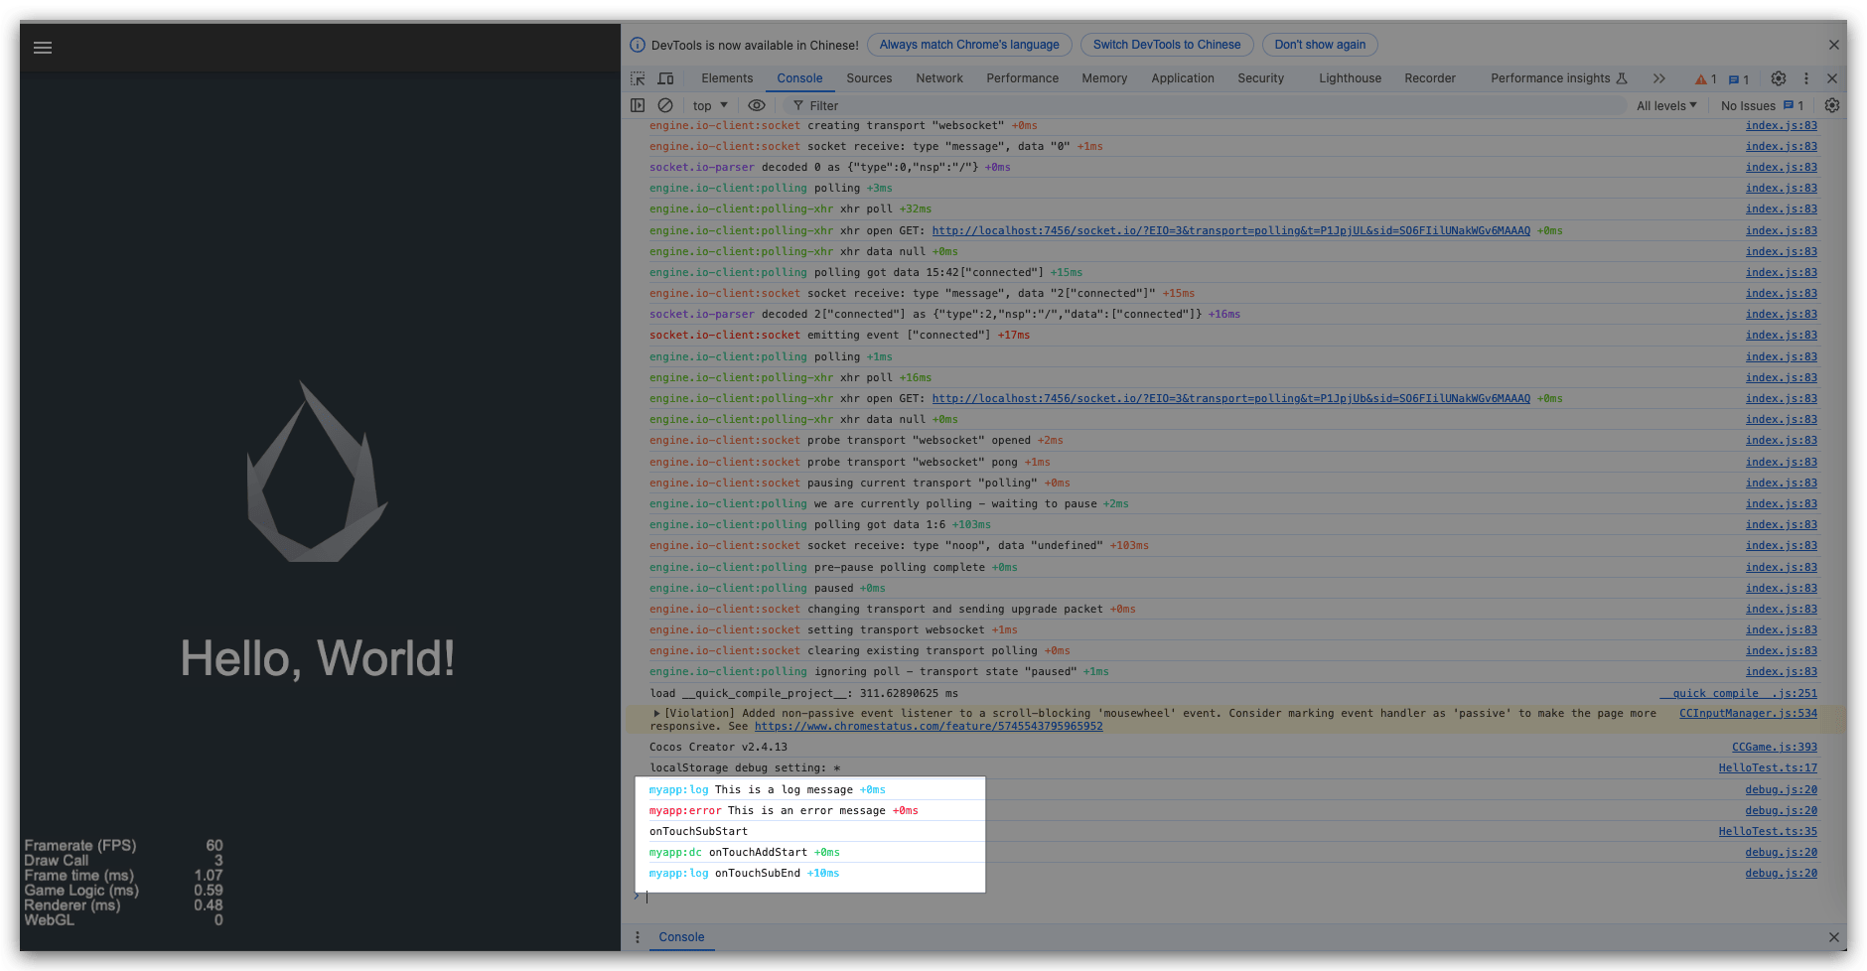Click Don't show again button
1867x971 pixels.
click(x=1320, y=45)
